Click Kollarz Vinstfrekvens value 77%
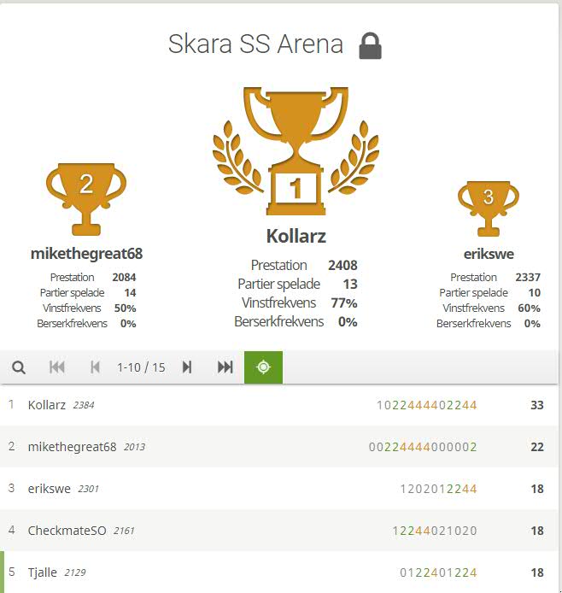 click(344, 303)
